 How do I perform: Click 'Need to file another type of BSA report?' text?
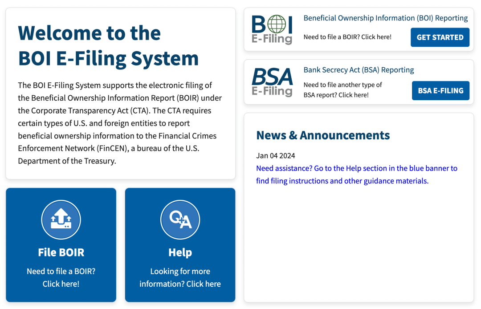click(x=342, y=89)
